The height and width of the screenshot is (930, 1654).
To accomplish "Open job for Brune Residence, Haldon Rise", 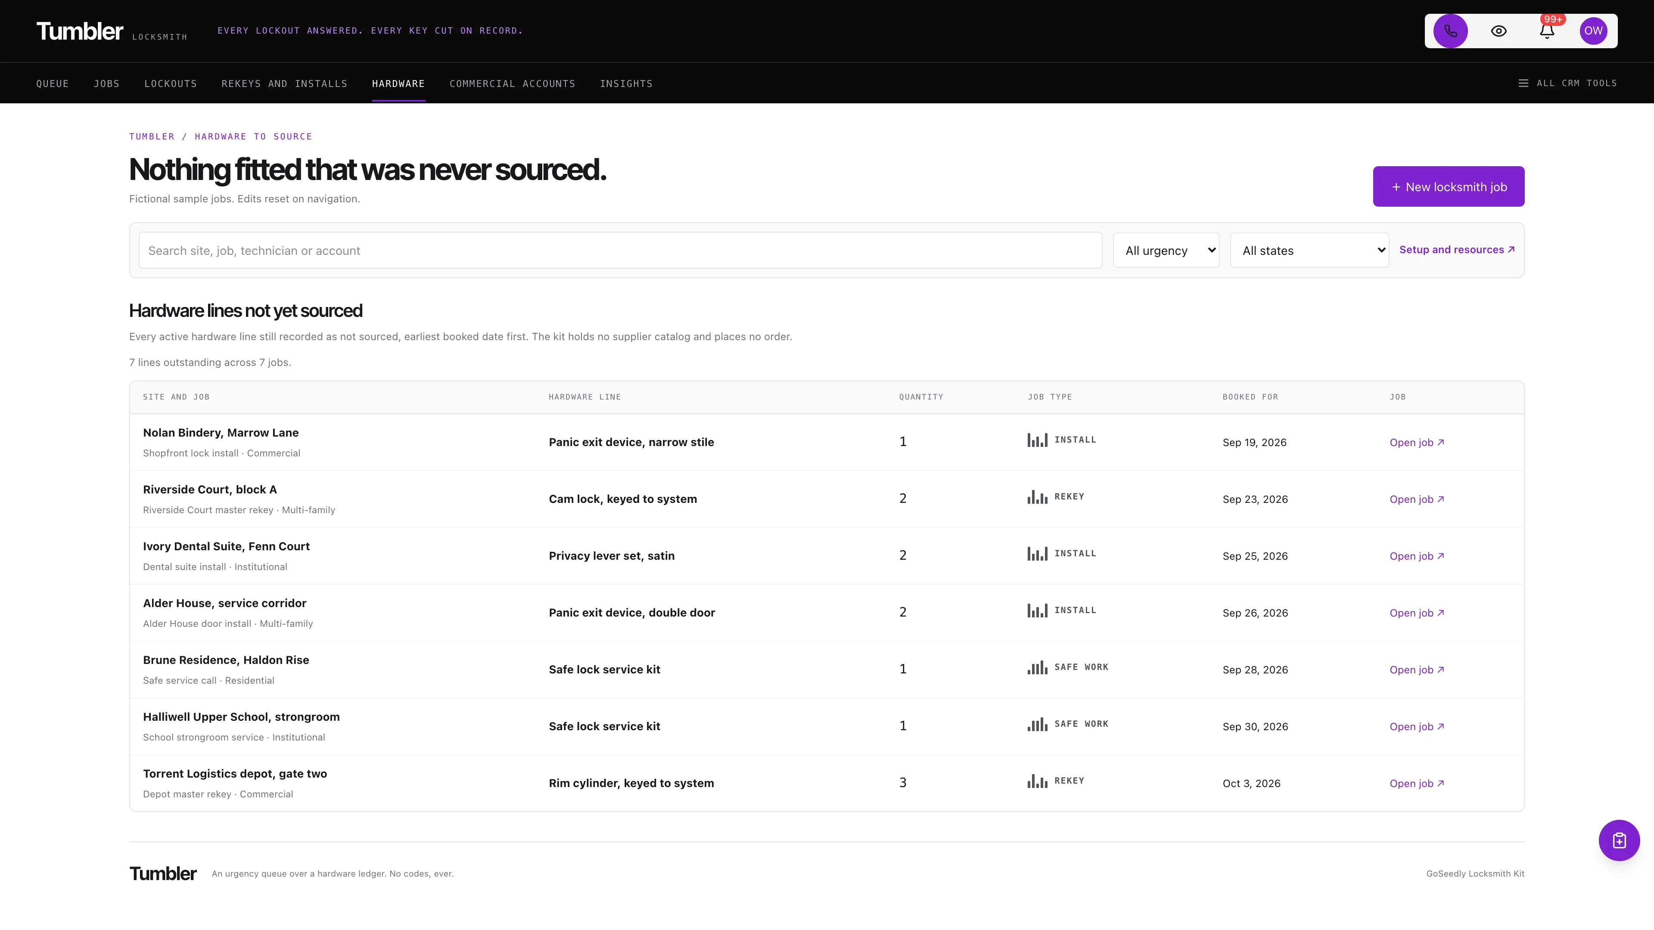I will [x=1417, y=670].
